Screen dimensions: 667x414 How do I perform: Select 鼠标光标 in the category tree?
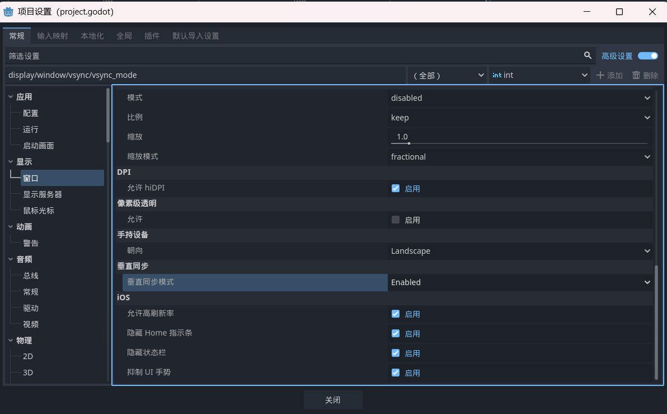[x=39, y=211]
